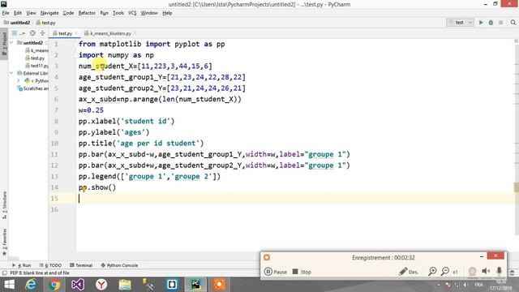Open Google Chrome from taskbar

point(54,285)
